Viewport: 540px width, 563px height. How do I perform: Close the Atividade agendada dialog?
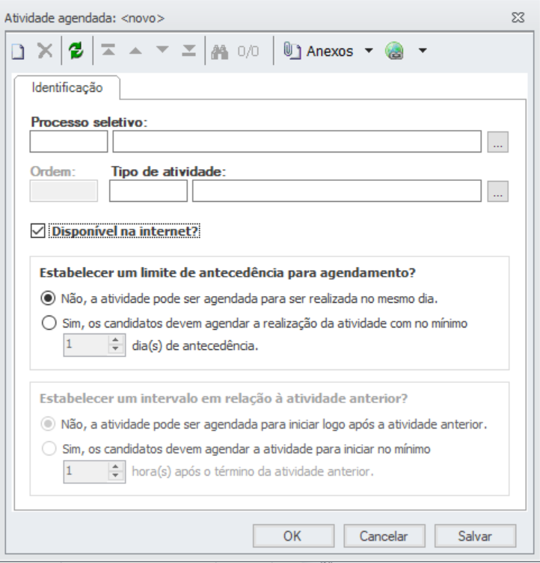click(518, 18)
